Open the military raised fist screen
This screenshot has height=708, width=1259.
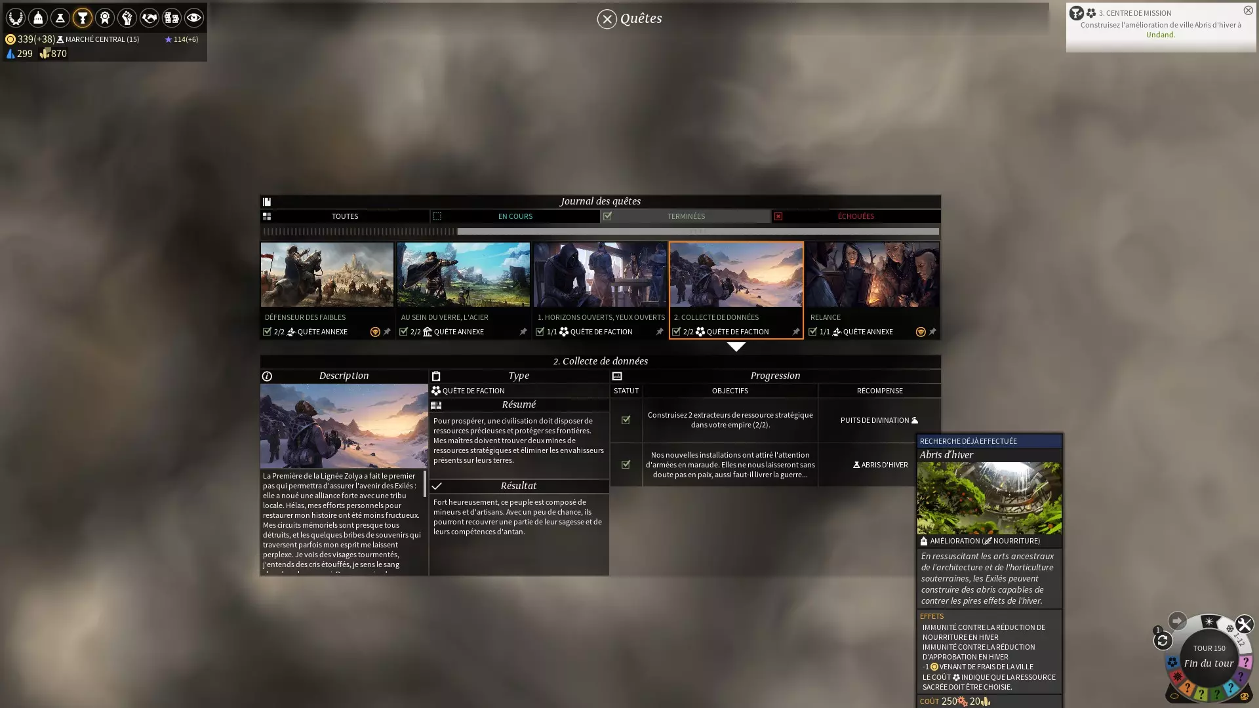127,18
